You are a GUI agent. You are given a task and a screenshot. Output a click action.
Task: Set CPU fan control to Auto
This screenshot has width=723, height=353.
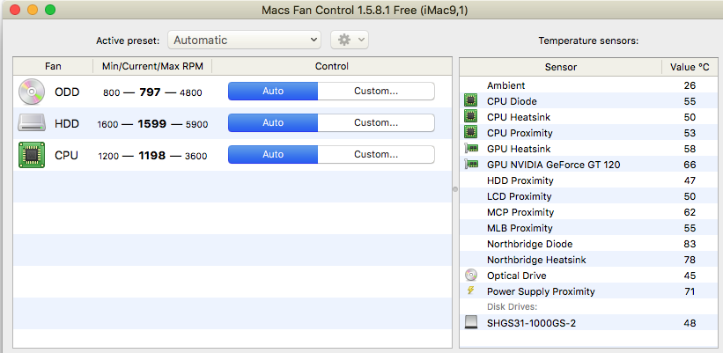tap(273, 154)
